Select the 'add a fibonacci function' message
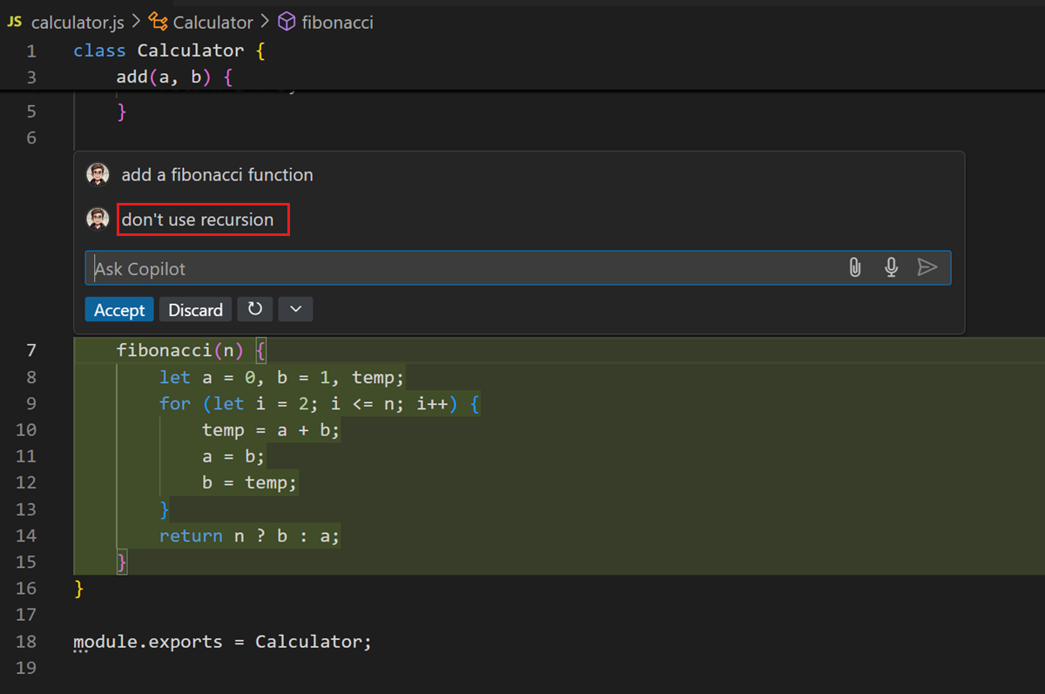The height and width of the screenshot is (694, 1045). (x=217, y=173)
